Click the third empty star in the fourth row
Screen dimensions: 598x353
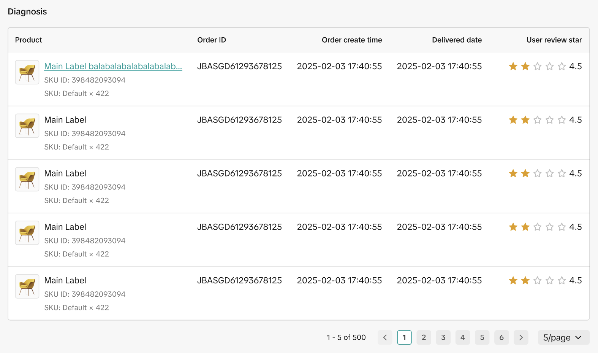pyautogui.click(x=537, y=227)
